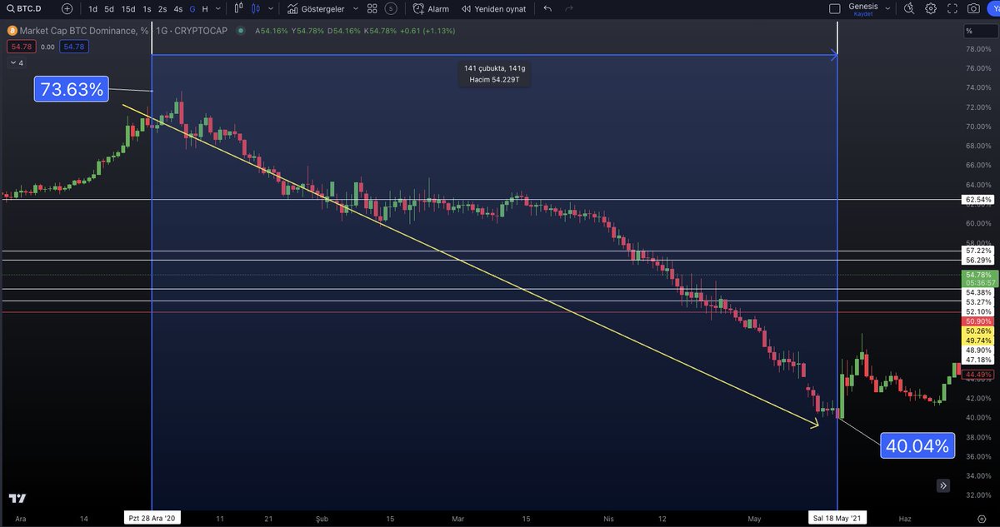The height and width of the screenshot is (527, 1000).
Task: Save layout via Kaydet link
Action: (863, 14)
